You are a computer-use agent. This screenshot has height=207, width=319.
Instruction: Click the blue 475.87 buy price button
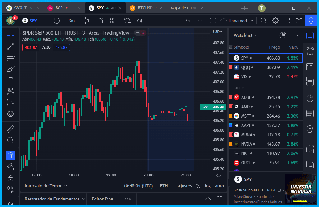61,47
